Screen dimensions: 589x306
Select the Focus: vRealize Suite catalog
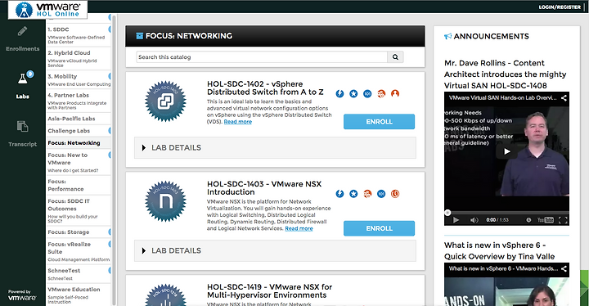click(79, 251)
